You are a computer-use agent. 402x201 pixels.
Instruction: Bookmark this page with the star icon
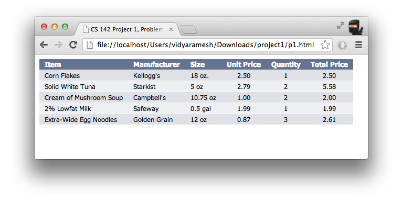[x=325, y=45]
